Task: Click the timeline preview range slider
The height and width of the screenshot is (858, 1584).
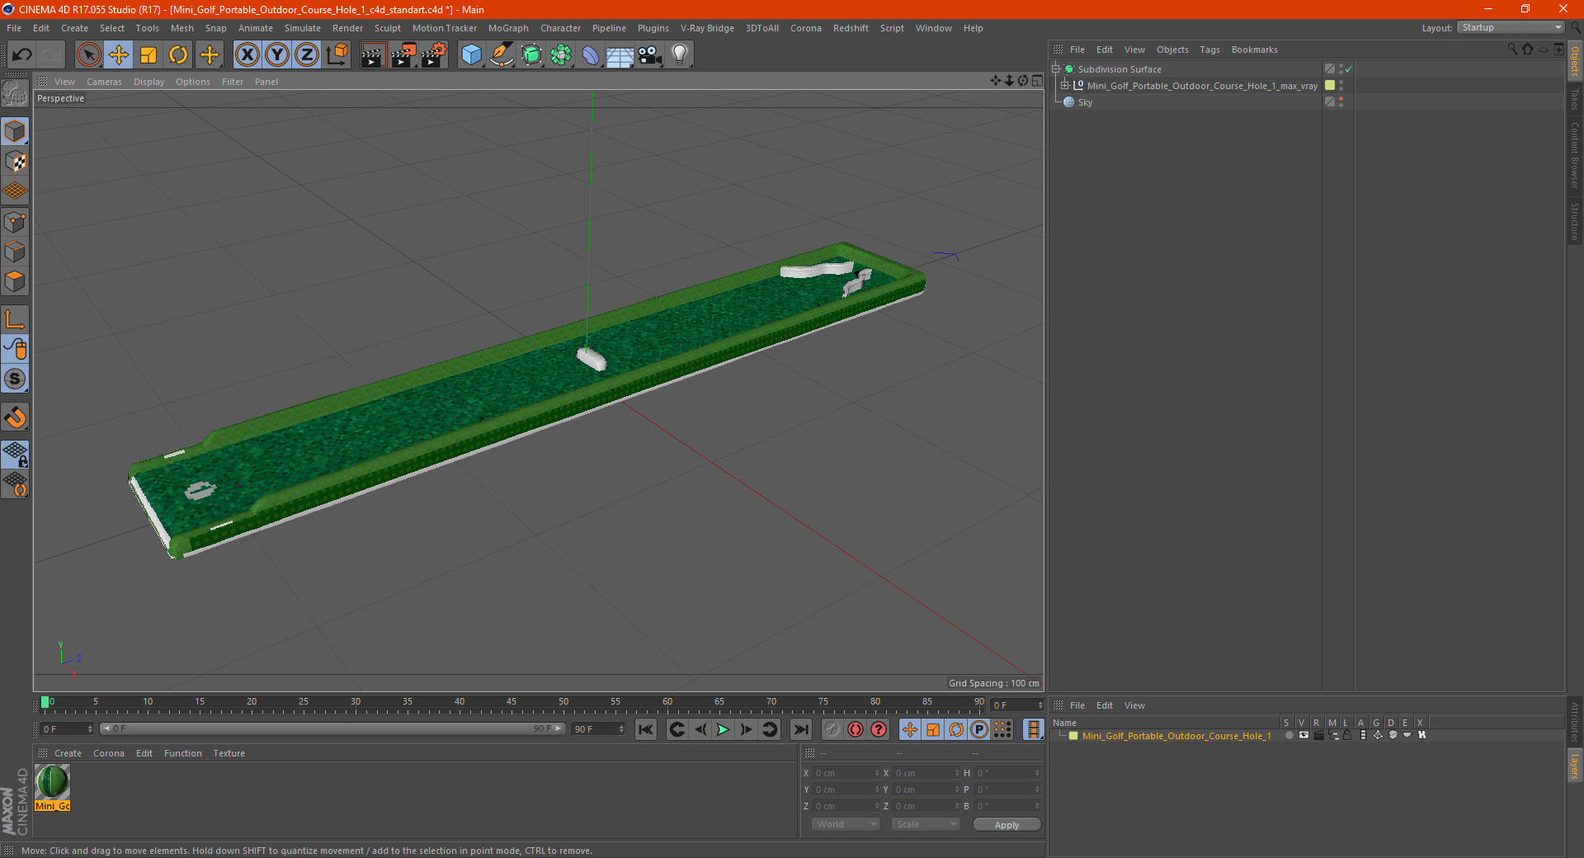Action: click(x=332, y=729)
